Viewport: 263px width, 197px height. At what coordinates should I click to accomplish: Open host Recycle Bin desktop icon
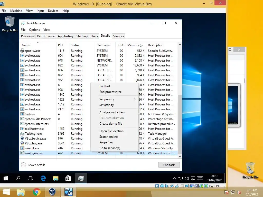tap(250, 170)
